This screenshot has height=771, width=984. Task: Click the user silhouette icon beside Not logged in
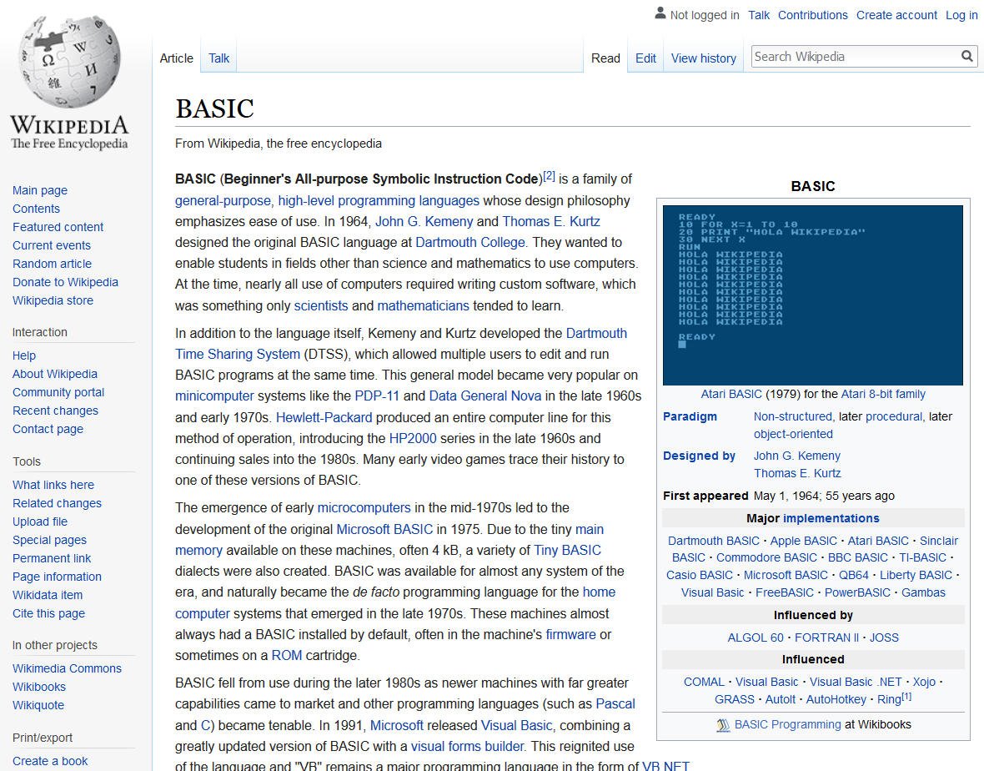tap(660, 13)
